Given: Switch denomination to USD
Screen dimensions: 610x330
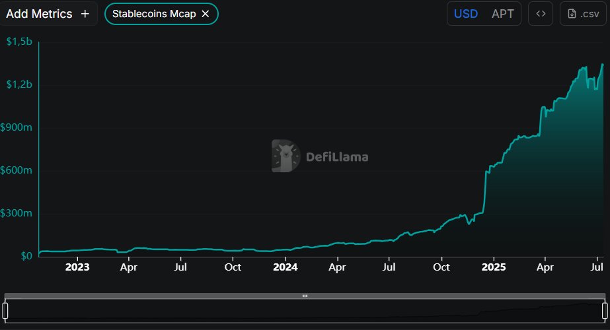Looking at the screenshot, I should [x=466, y=14].
